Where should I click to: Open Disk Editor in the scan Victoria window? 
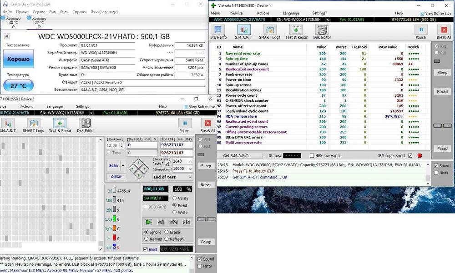point(86,125)
